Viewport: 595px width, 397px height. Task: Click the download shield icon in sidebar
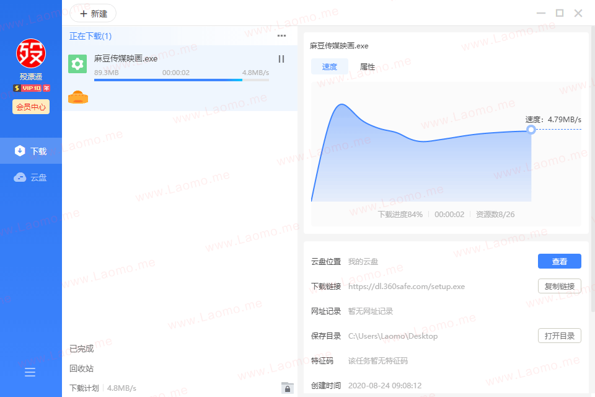coord(20,151)
